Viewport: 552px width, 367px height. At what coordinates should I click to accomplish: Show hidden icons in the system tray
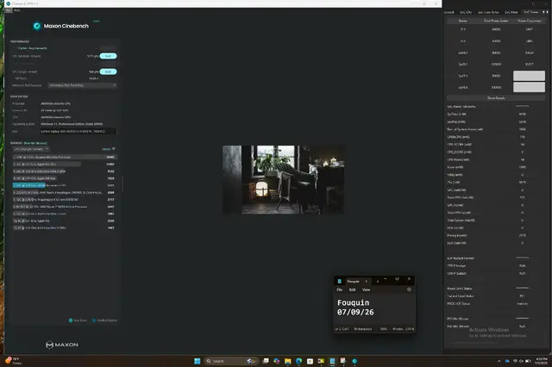click(x=499, y=361)
